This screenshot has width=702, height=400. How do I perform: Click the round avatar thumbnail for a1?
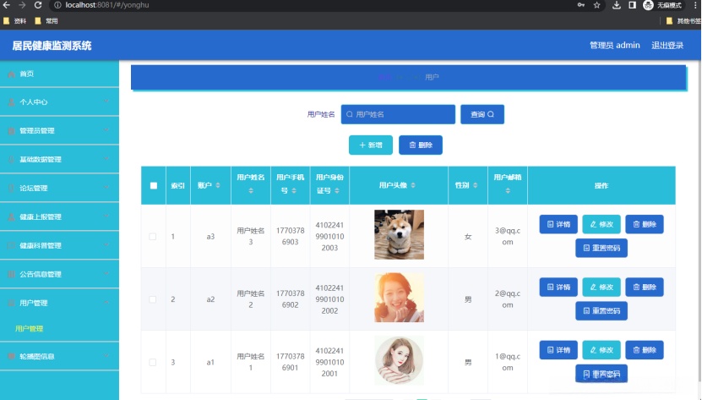coord(399,360)
